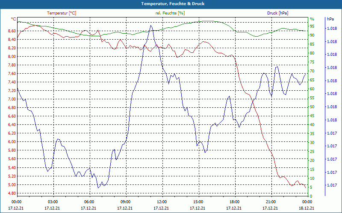Click the "21:00" time axis label
This screenshot has width=342, height=213.
[271, 202]
